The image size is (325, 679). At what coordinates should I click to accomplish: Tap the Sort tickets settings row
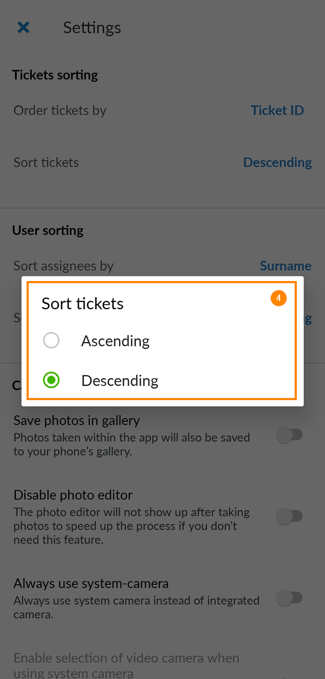tap(46, 162)
